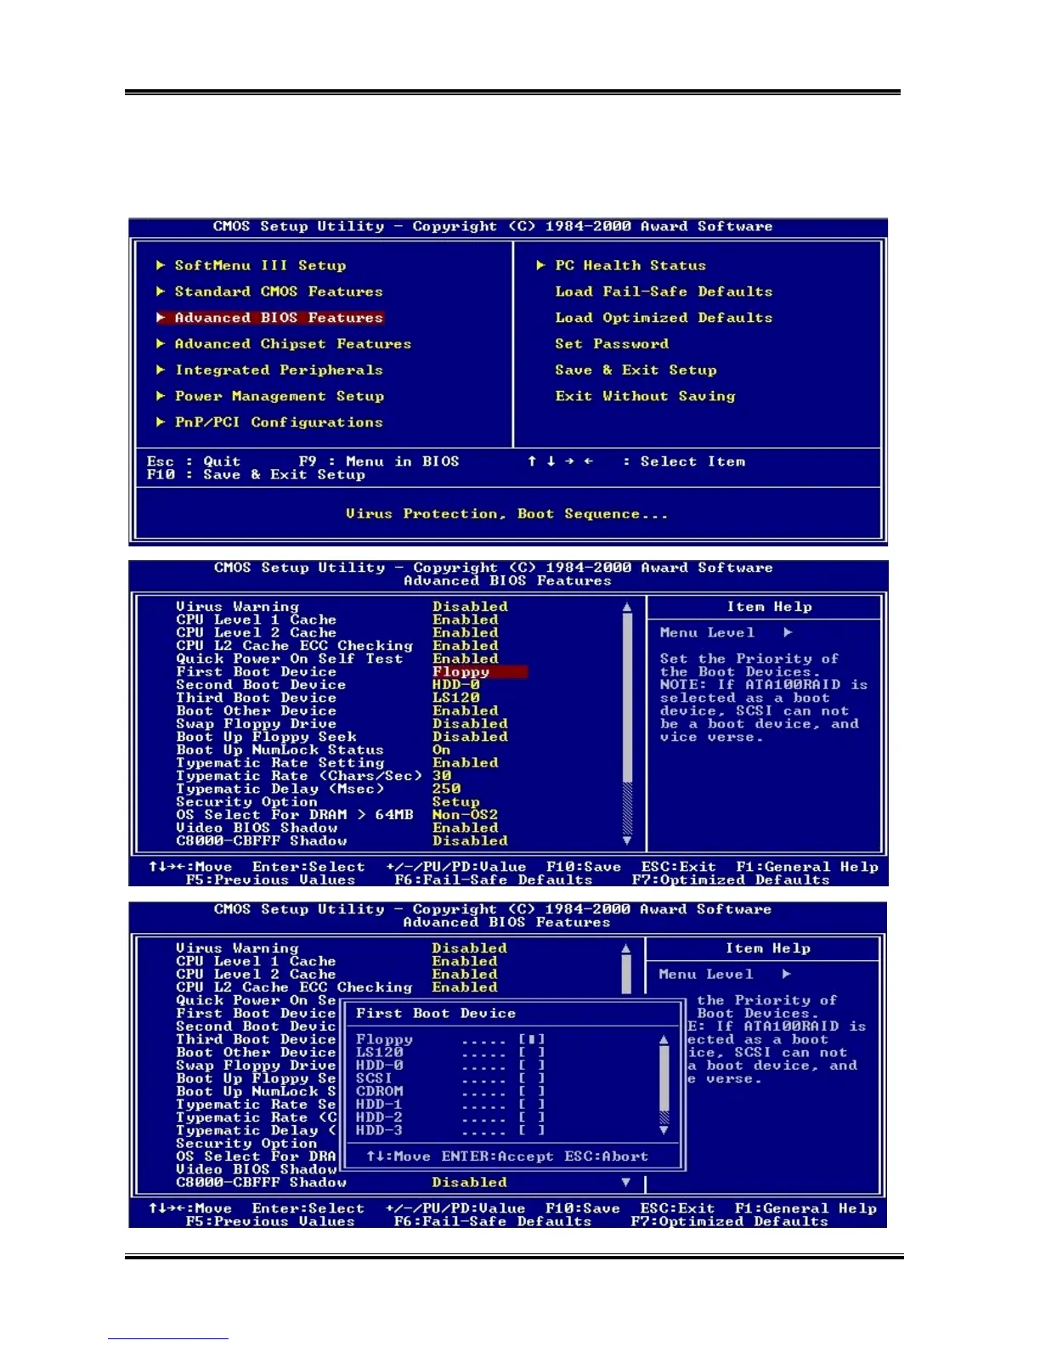Change Boot Up Floppy Seek Disabled value
The height and width of the screenshot is (1346, 1040).
(x=470, y=737)
